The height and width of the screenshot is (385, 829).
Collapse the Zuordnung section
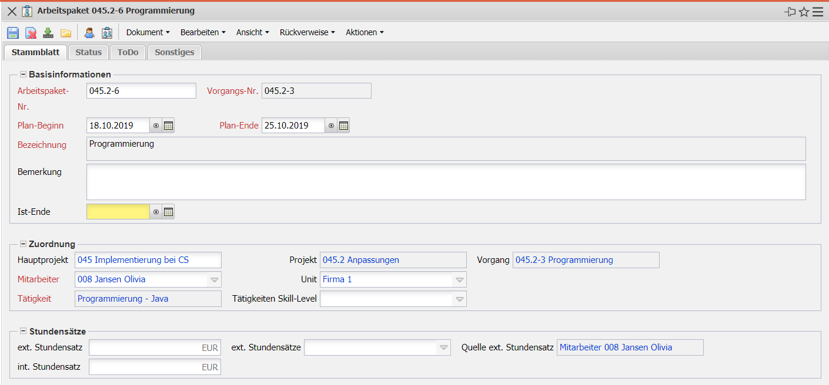pos(23,244)
